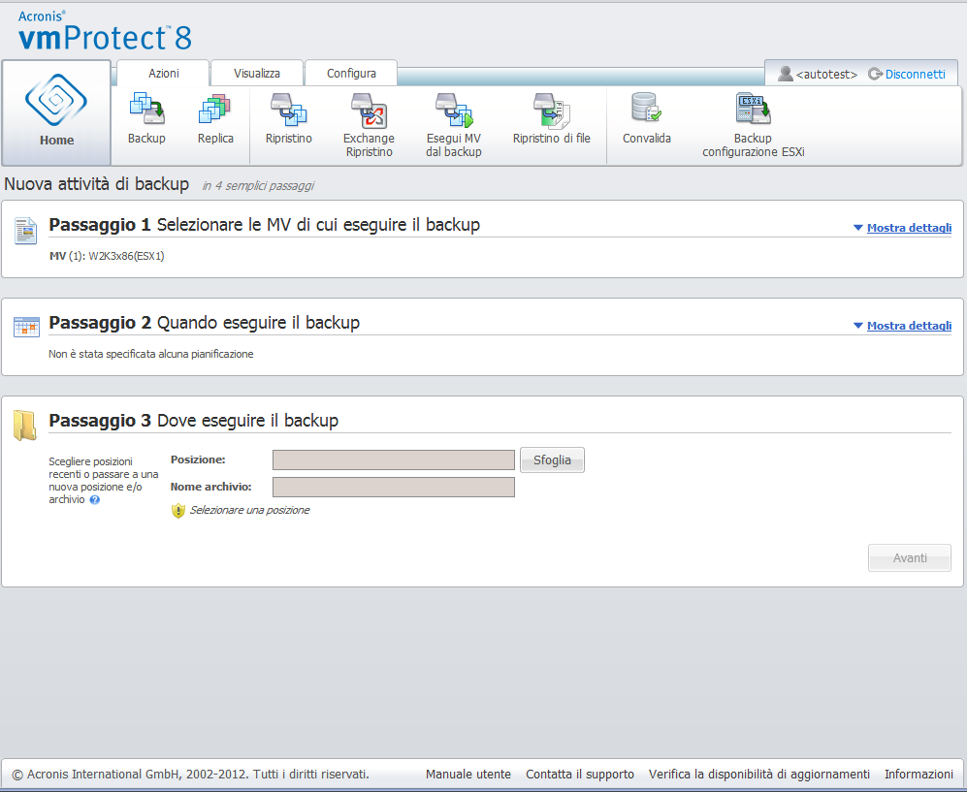Click the Sfoglia browse button
Viewport: 967px width, 792px height.
[x=552, y=459]
